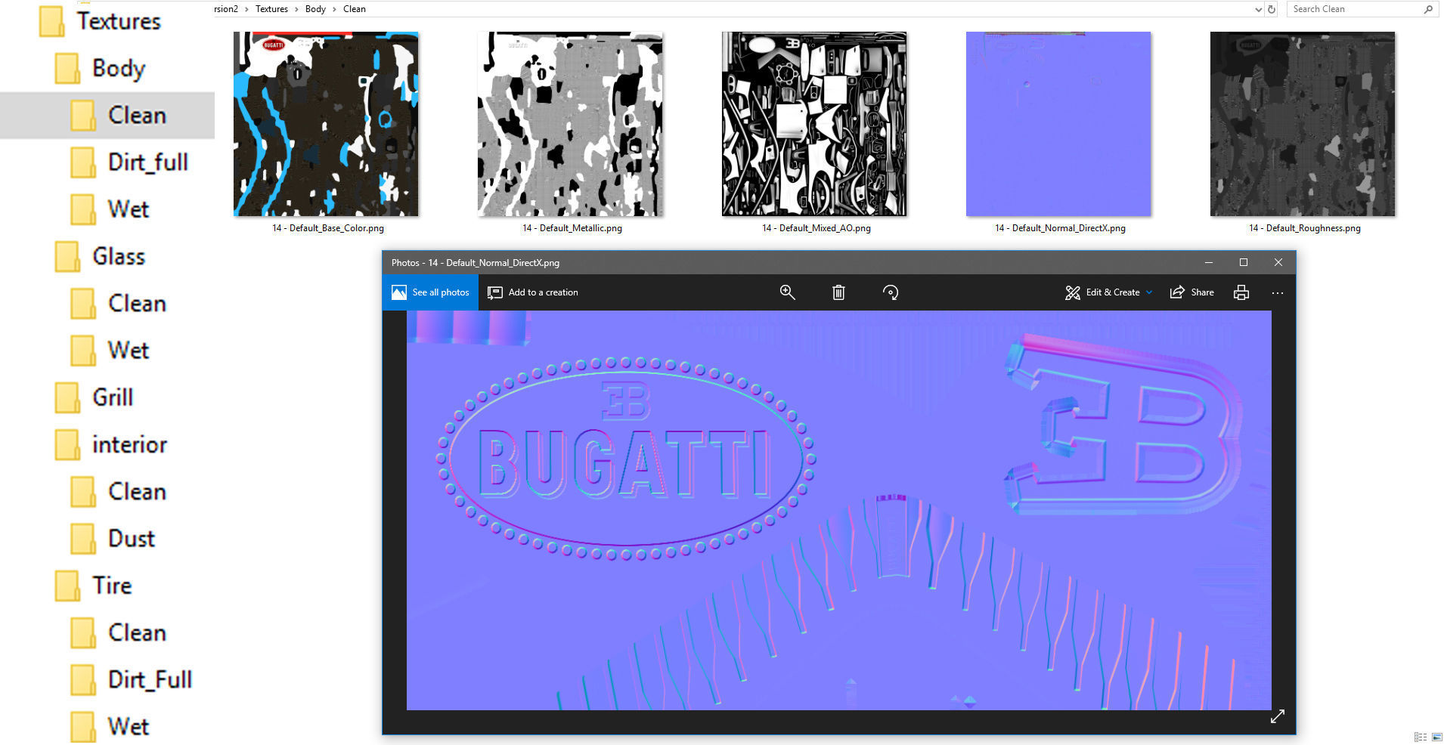
Task: Click Clean in the breadcrumb path
Action: [355, 9]
